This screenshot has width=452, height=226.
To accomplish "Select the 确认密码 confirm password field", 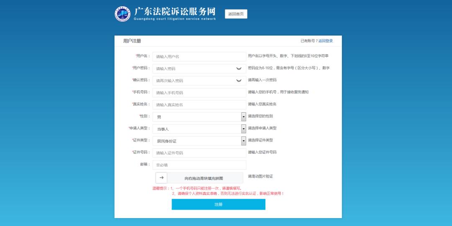I will click(193, 81).
